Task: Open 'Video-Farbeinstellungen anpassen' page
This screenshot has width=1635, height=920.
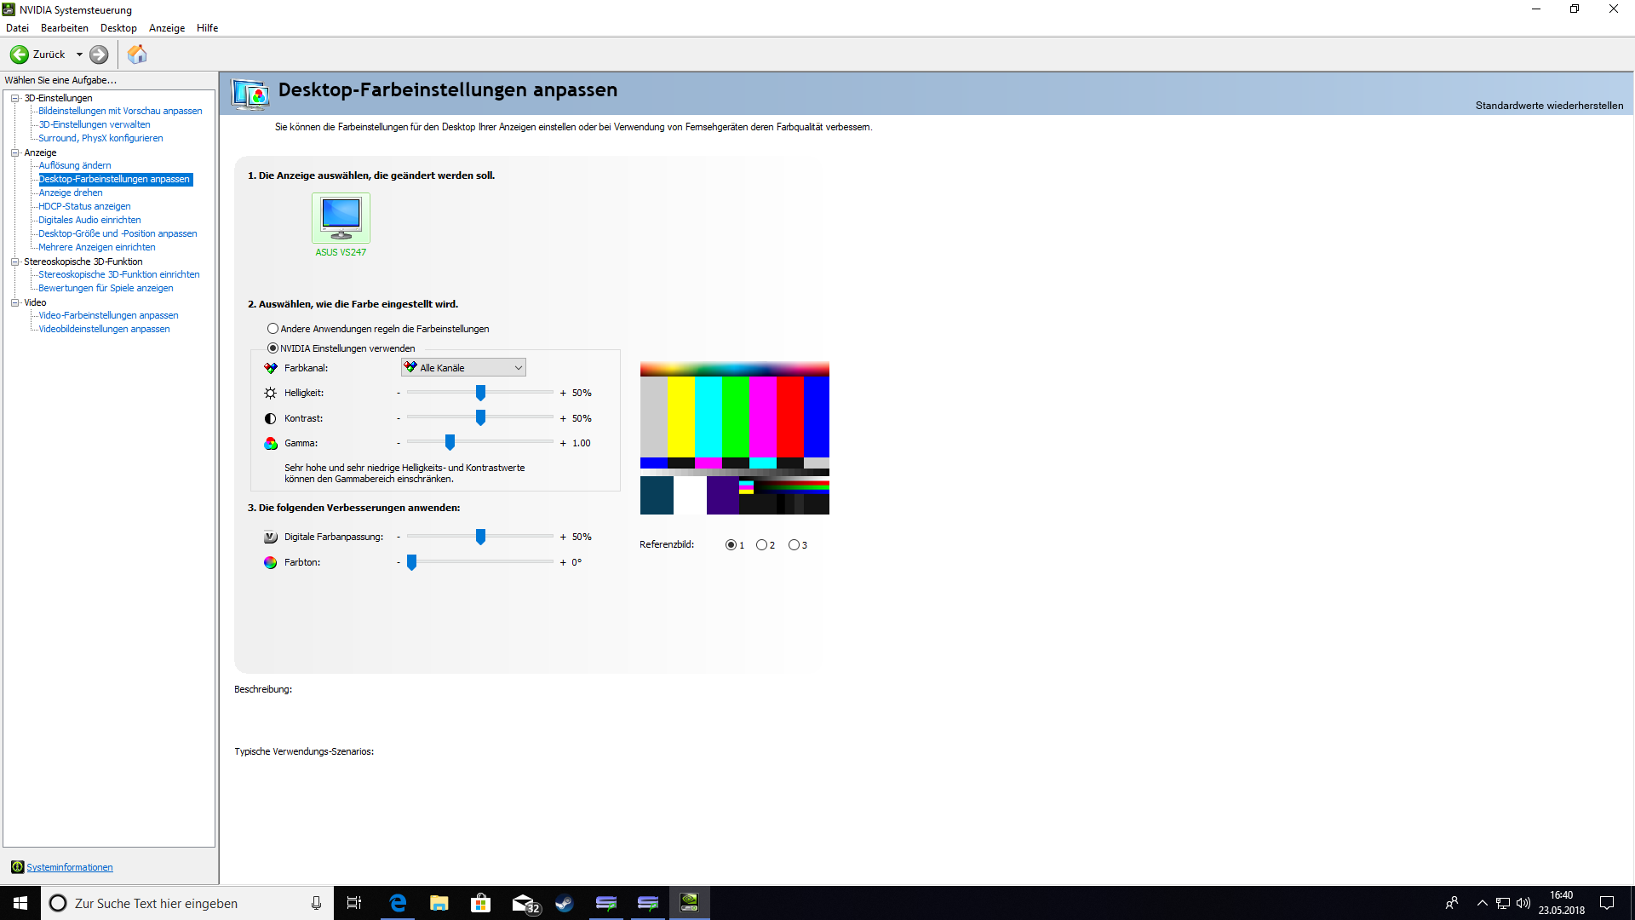Action: pyautogui.click(x=108, y=315)
